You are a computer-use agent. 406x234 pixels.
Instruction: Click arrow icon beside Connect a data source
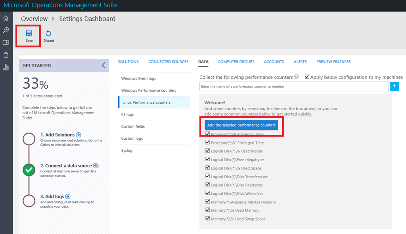[96, 166]
